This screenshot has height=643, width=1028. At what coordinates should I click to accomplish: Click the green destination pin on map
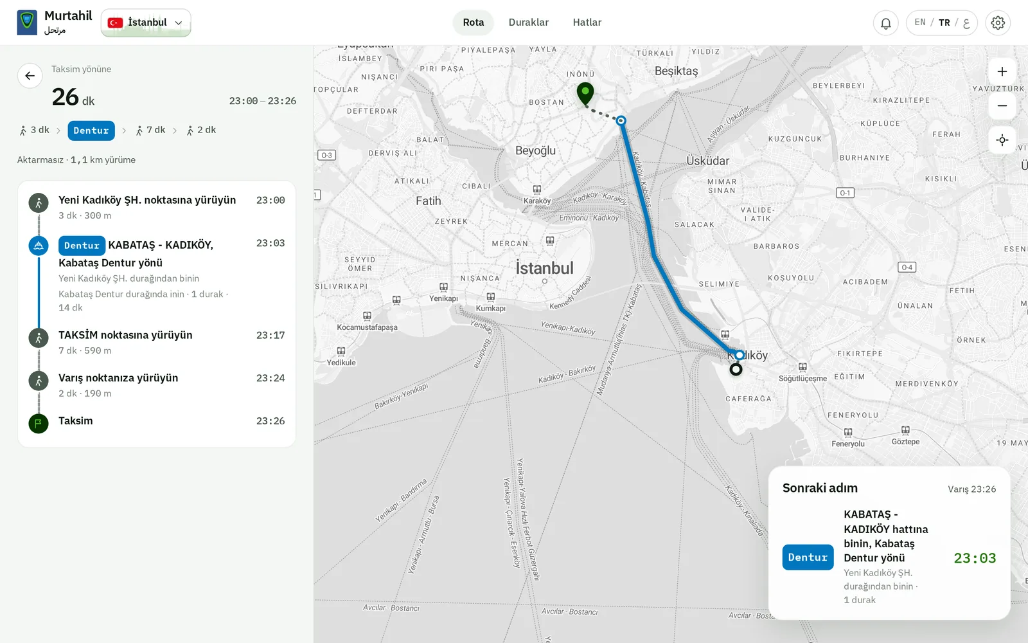pyautogui.click(x=585, y=94)
